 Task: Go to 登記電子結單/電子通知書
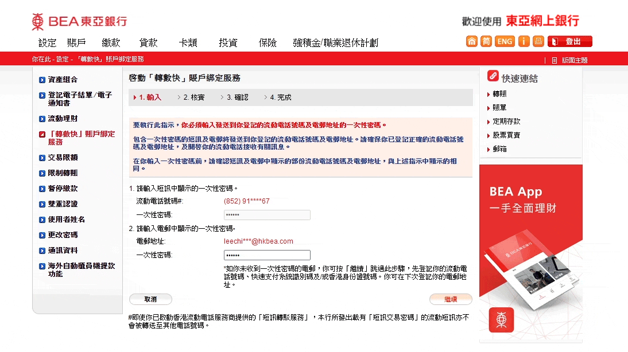click(79, 99)
